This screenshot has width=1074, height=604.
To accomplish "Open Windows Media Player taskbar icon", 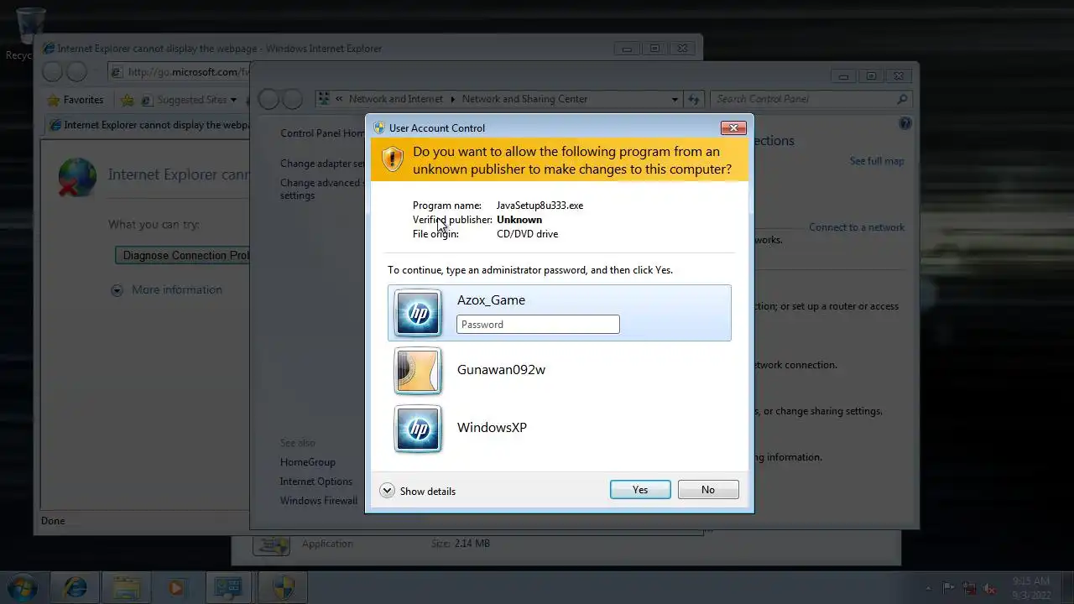I will [176, 587].
